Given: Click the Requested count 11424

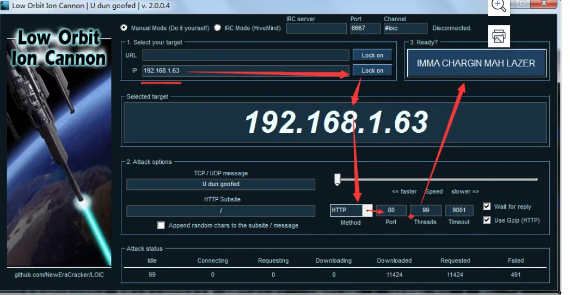Looking at the screenshot, I should pos(455,275).
